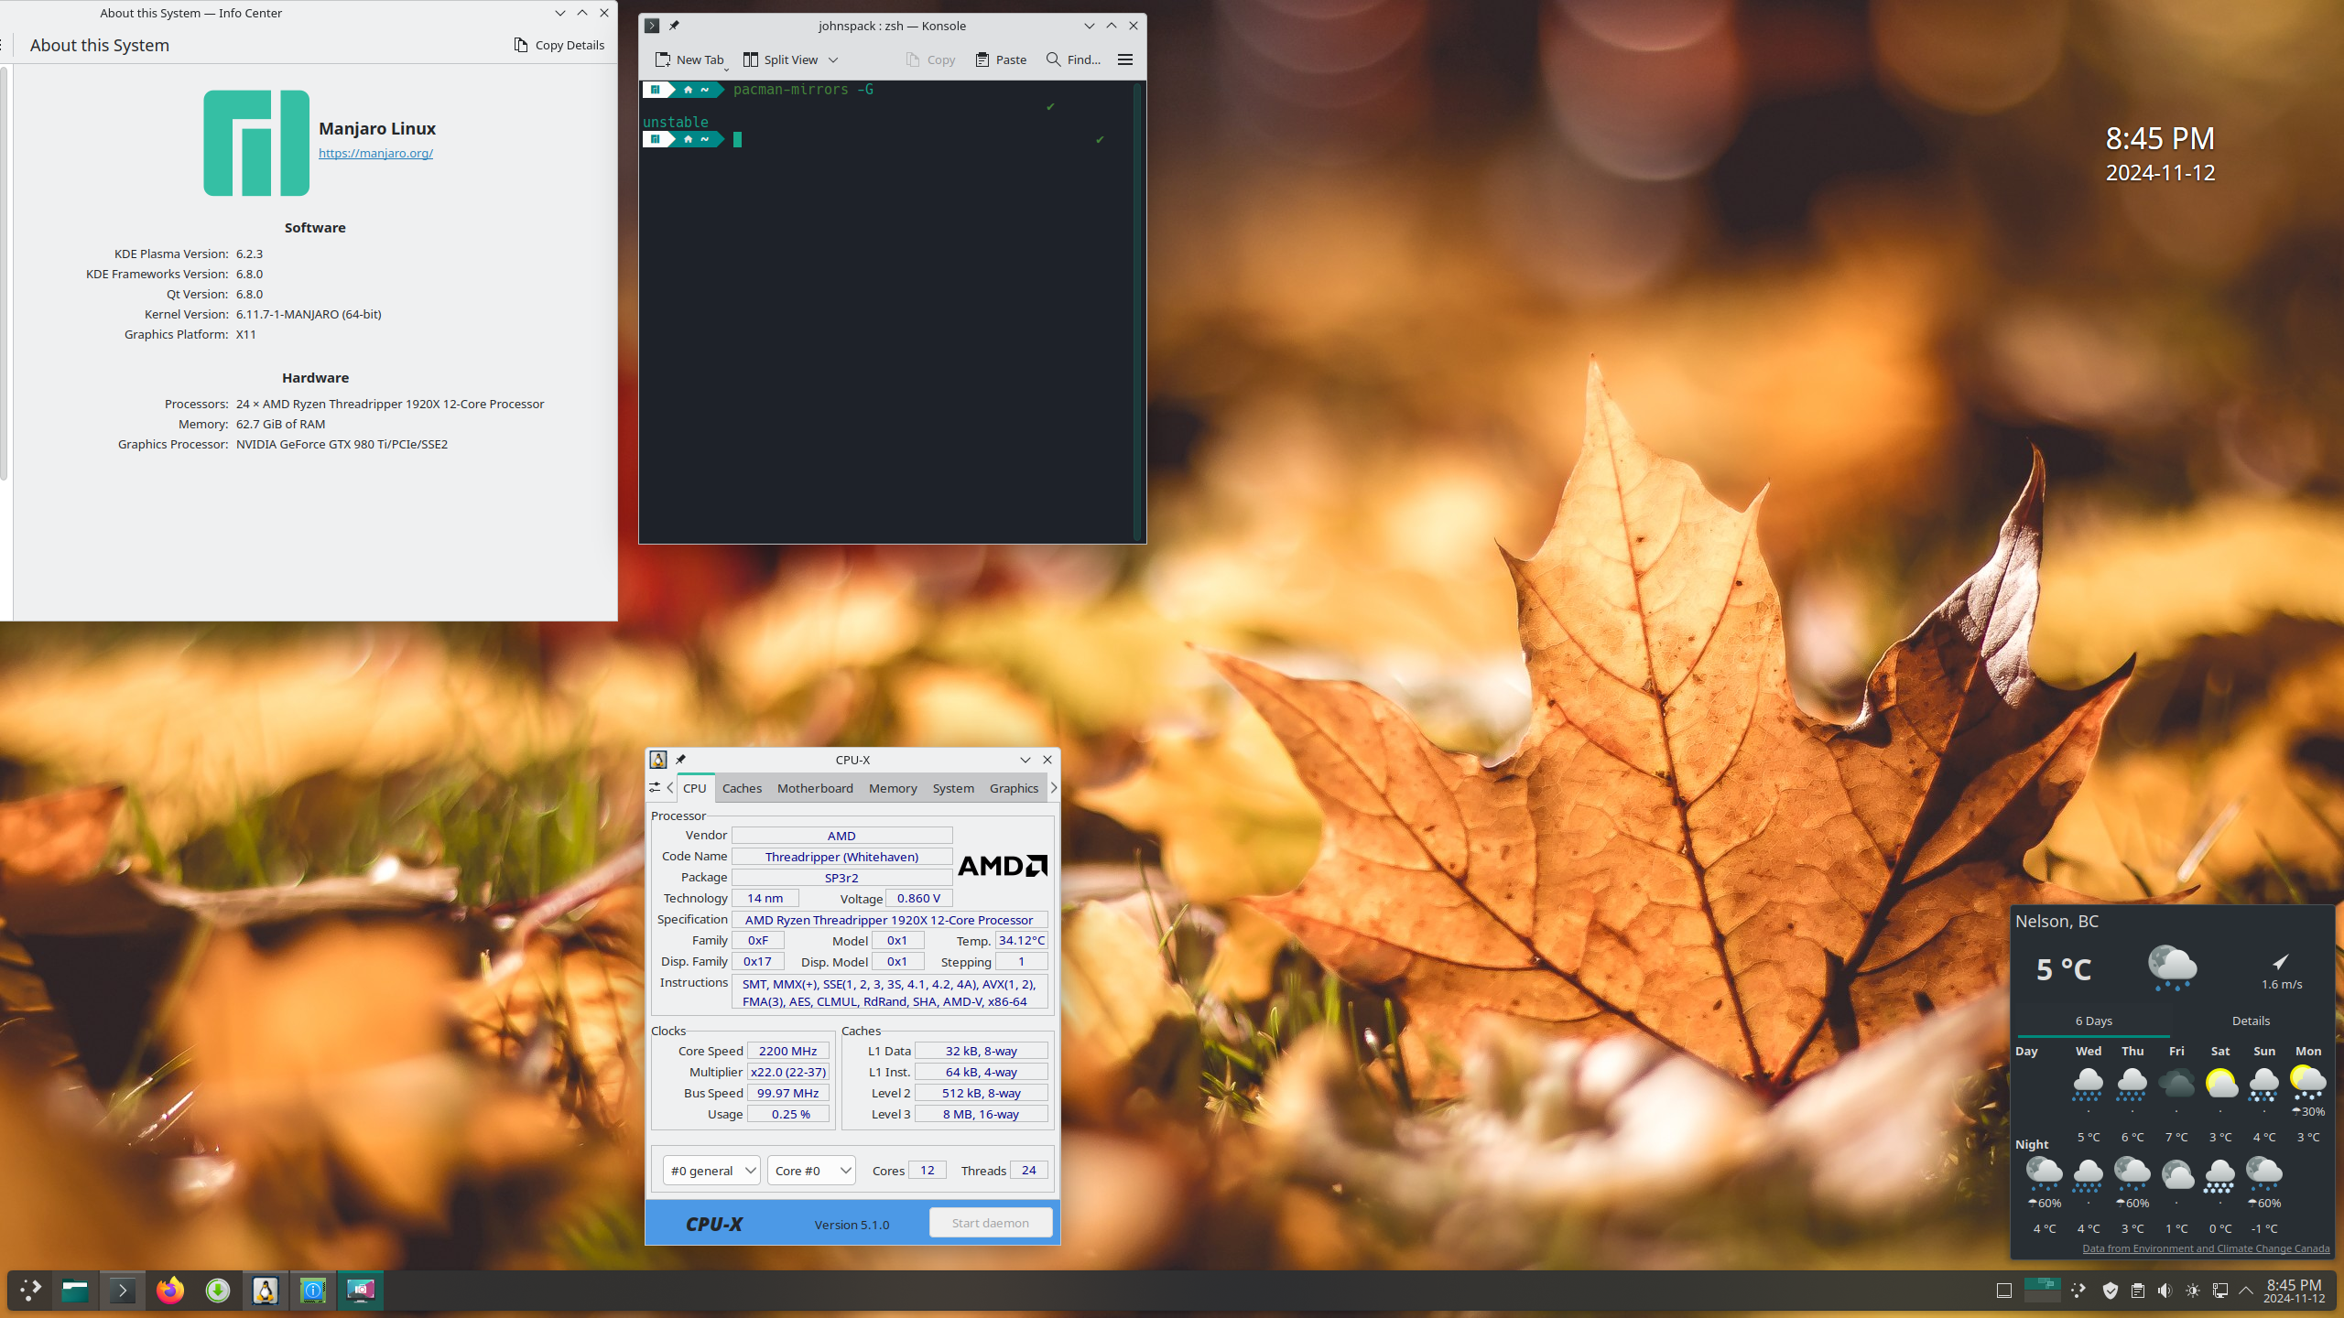Click the Copy button in Konsole
This screenshot has height=1318, width=2344.
[930, 59]
